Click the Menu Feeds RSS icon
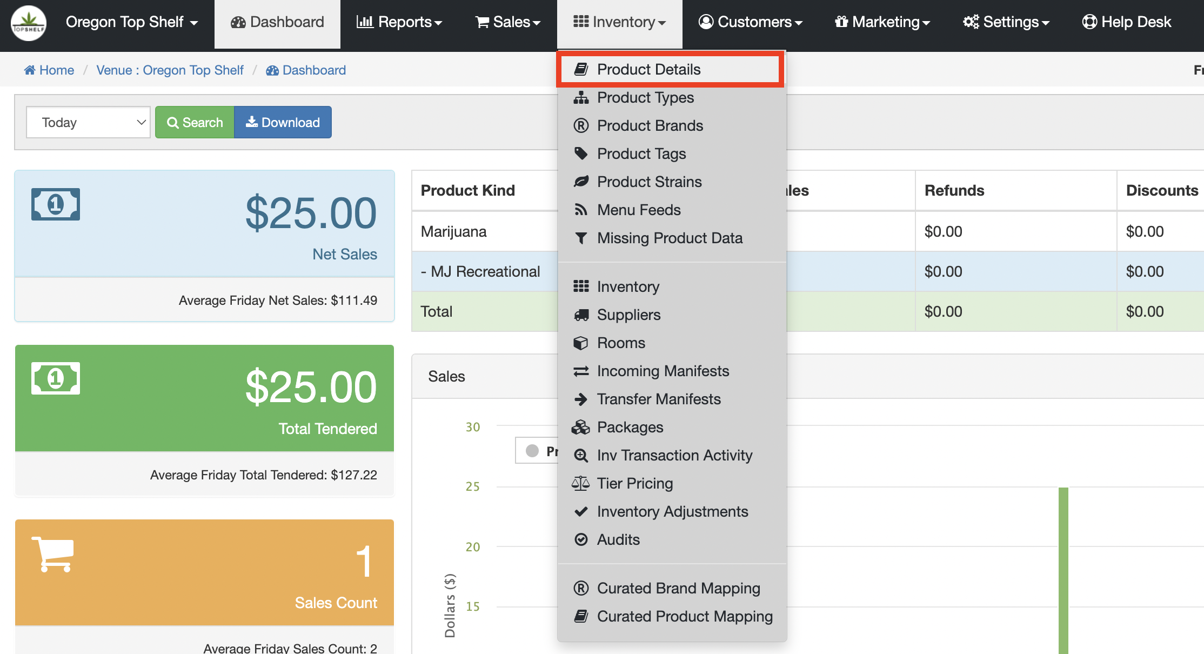Viewport: 1204px width, 654px height. 581,210
